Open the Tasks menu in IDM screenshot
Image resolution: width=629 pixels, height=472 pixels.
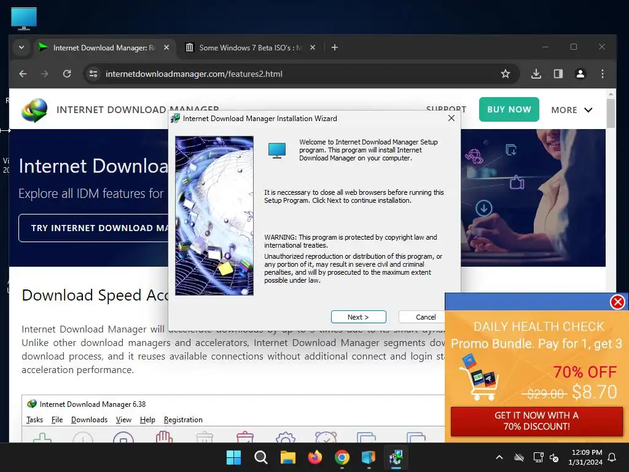tap(34, 419)
